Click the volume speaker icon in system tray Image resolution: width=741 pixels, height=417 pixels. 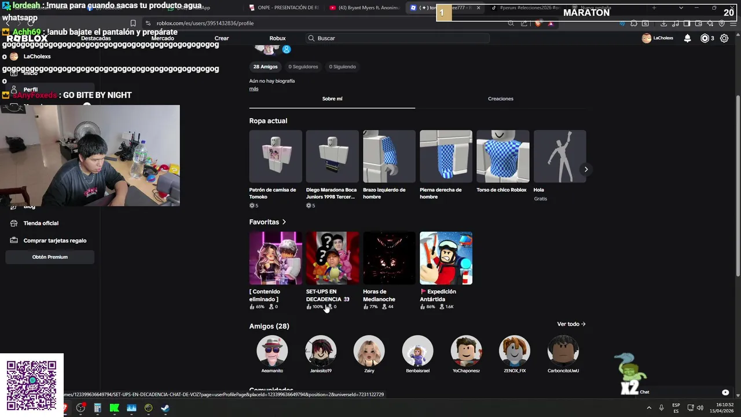coord(700,408)
